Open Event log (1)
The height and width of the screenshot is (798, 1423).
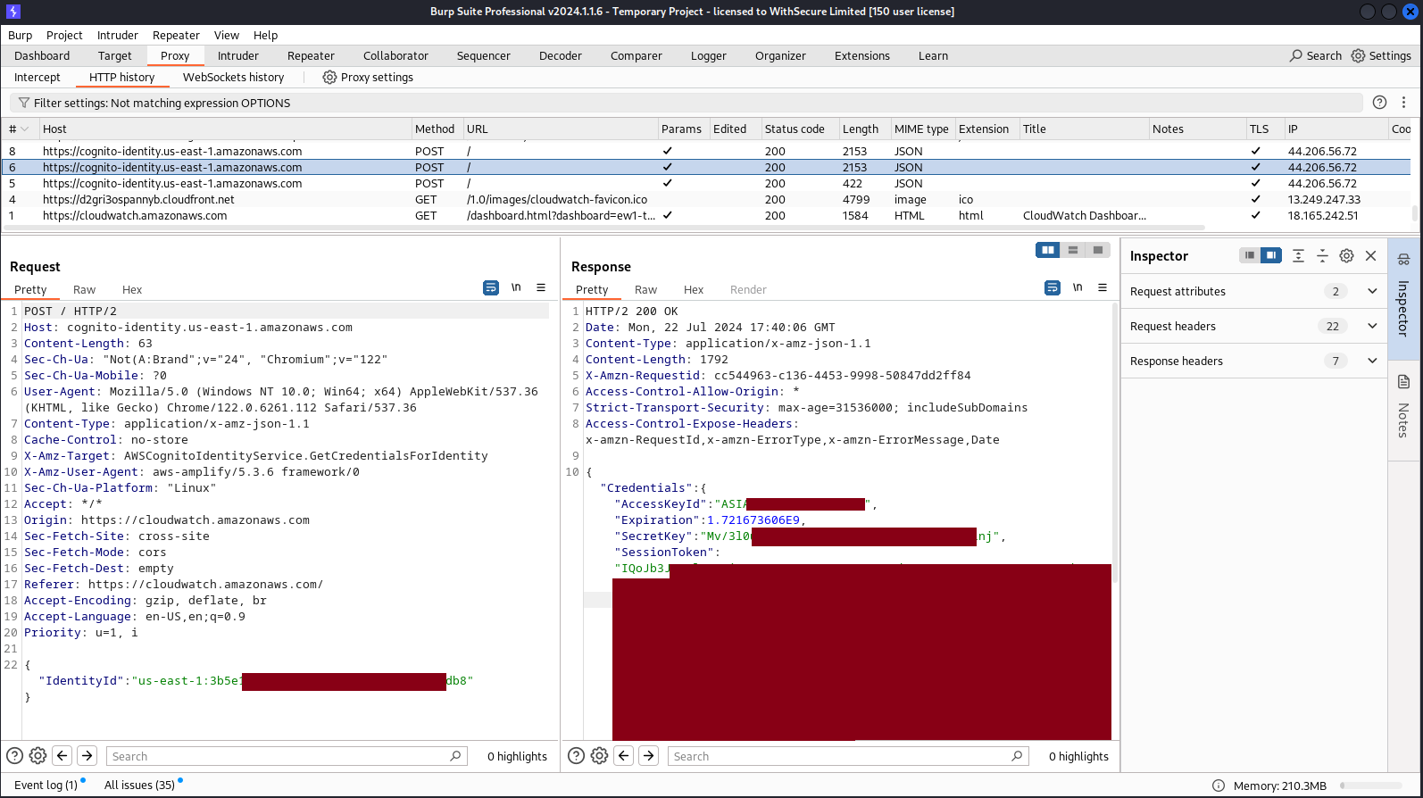click(x=46, y=786)
